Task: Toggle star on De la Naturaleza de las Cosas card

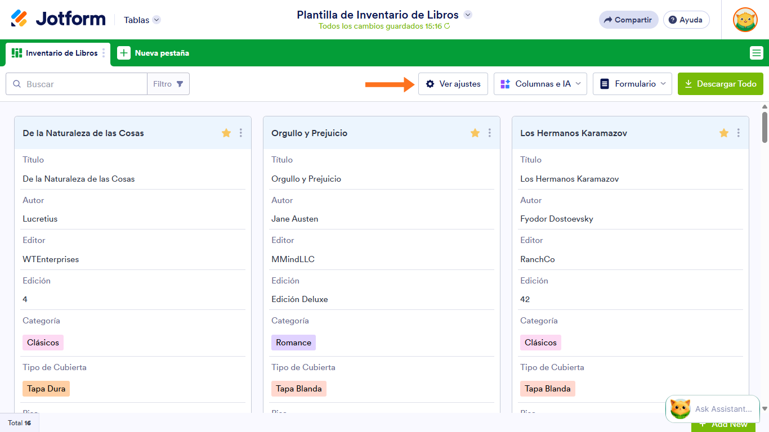Action: 226,133
